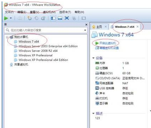
Task: Collapse the 设备 section
Action: coord(93,58)
